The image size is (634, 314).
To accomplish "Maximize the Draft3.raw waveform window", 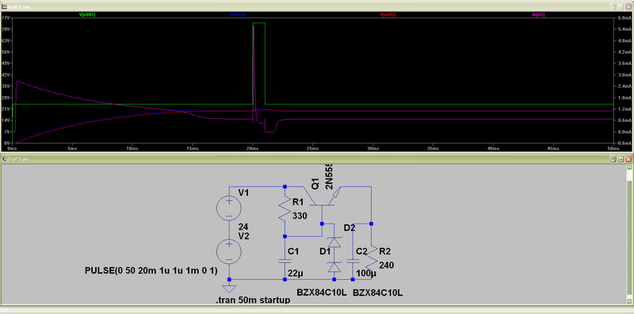I will pyautogui.click(x=621, y=7).
